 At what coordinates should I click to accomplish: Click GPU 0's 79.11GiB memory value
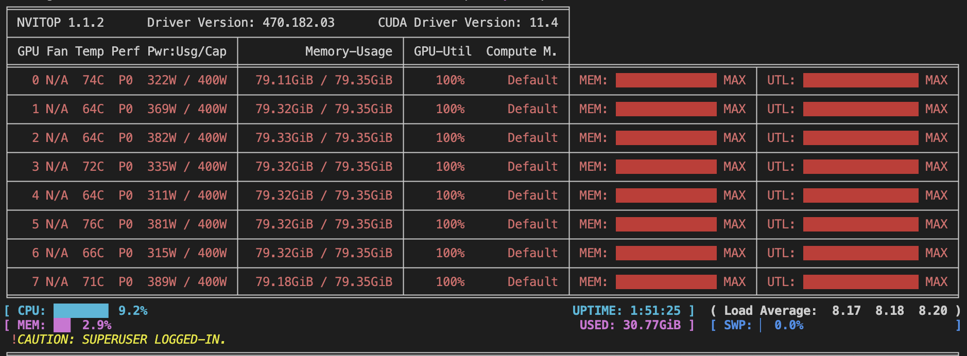(284, 80)
